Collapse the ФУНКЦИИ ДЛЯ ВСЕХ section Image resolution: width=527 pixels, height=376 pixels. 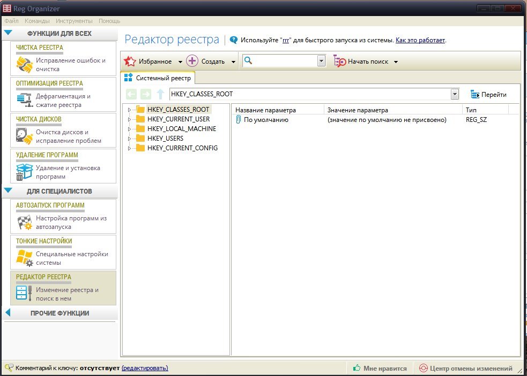(8, 33)
